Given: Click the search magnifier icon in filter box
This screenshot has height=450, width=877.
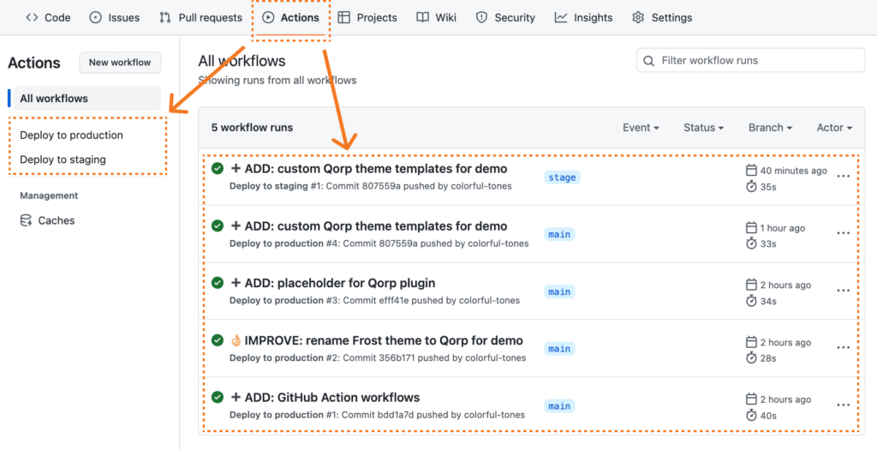Looking at the screenshot, I should tap(650, 61).
